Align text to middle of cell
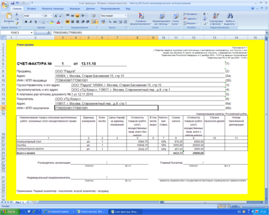269x215 pixels. (x=72, y=16)
